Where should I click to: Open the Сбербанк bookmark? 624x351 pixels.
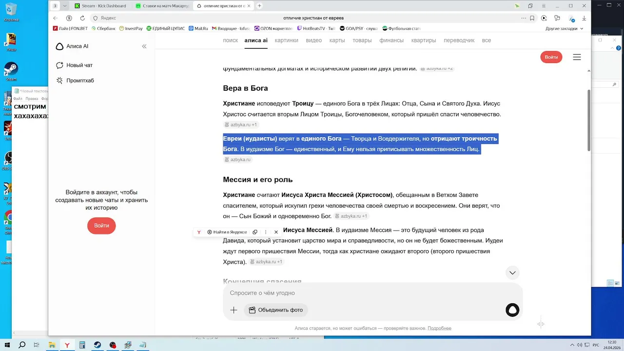103,28
